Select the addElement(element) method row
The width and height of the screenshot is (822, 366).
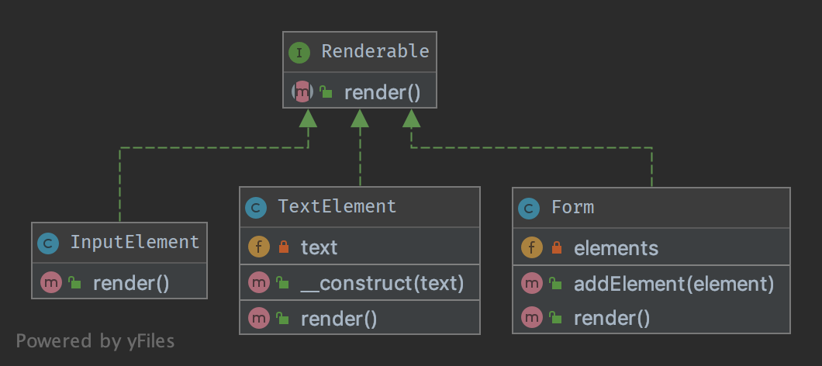pos(673,284)
